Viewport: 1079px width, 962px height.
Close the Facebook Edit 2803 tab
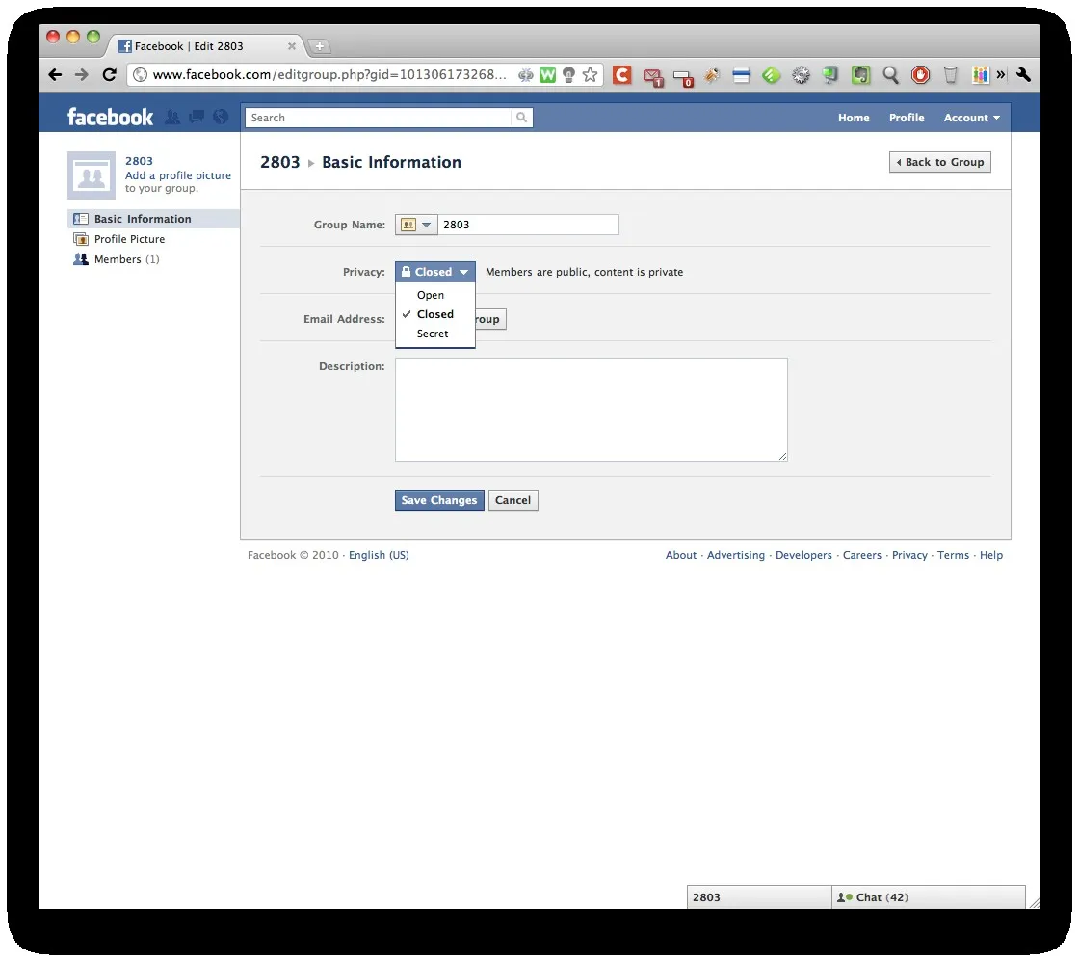pyautogui.click(x=292, y=46)
